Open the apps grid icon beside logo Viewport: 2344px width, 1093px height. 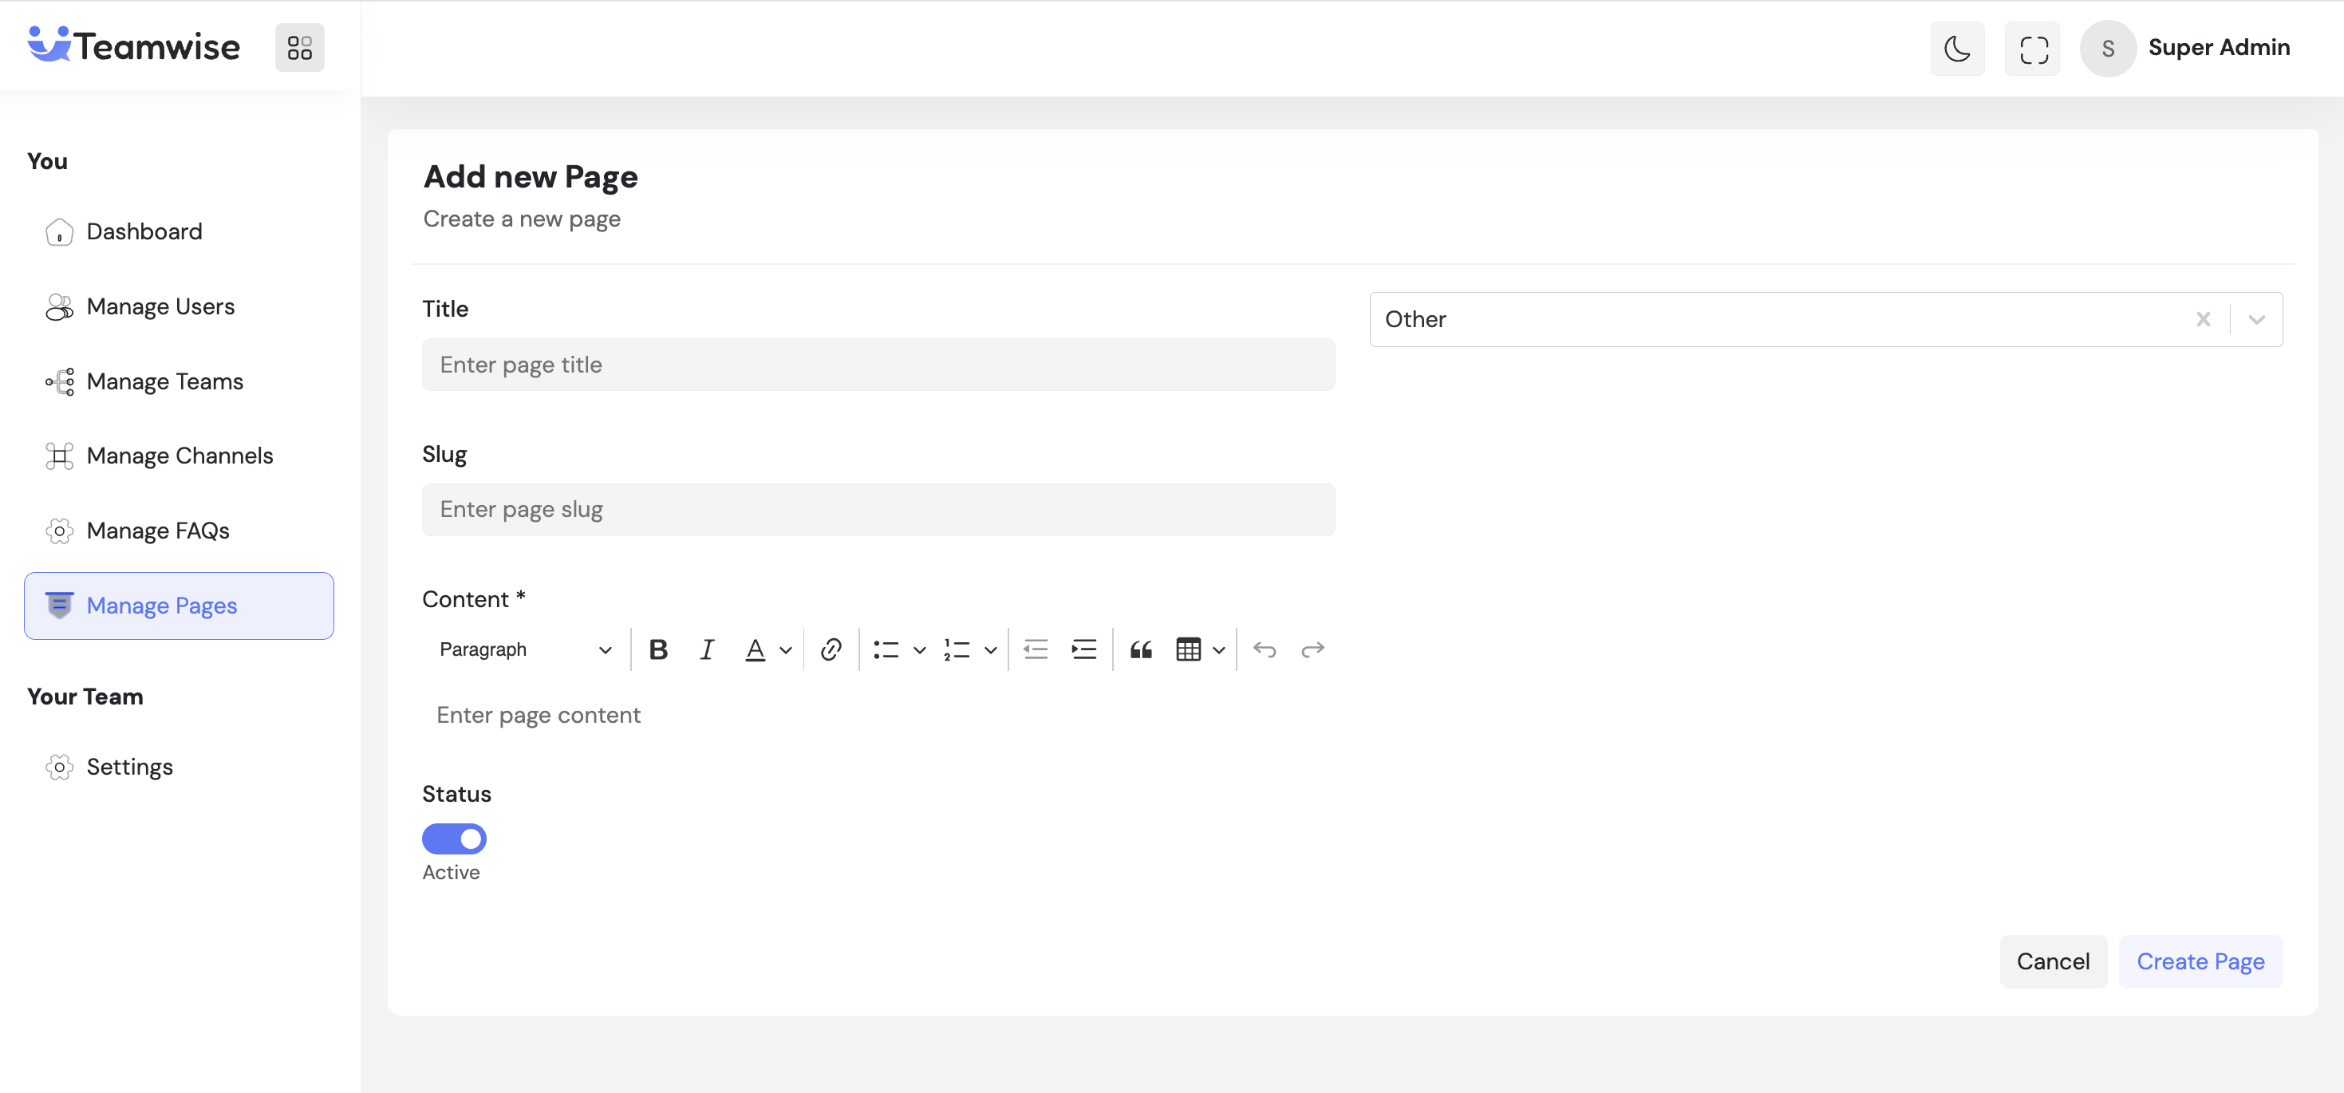299,47
